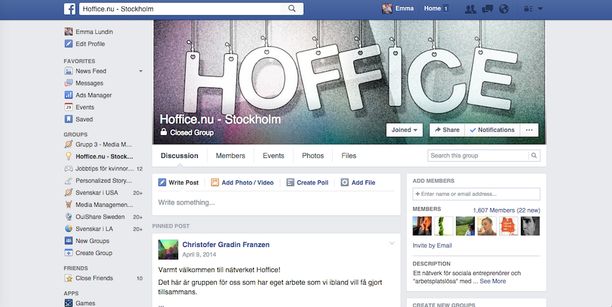Click group search magnifier icon
612x307 pixels.
point(534,156)
